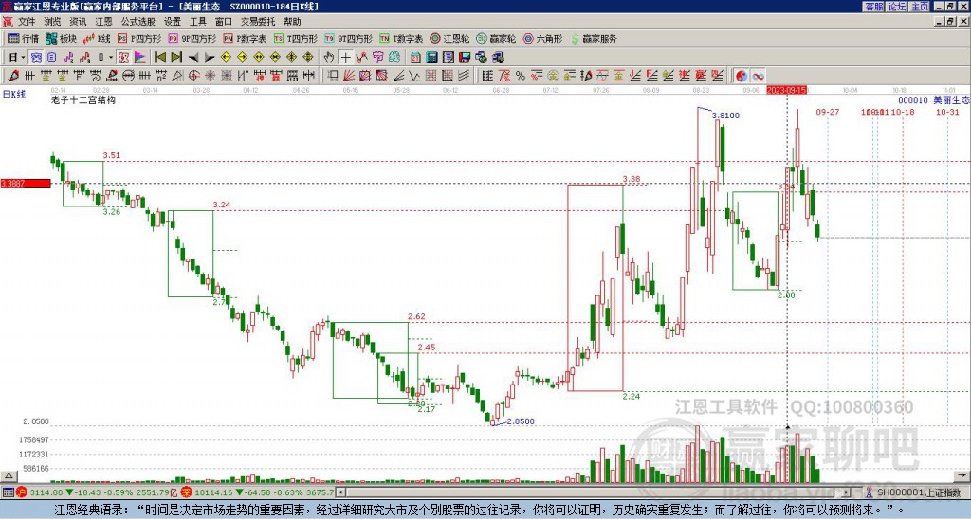Click the black right arrow icon
971x519 pixels.
tap(210, 58)
